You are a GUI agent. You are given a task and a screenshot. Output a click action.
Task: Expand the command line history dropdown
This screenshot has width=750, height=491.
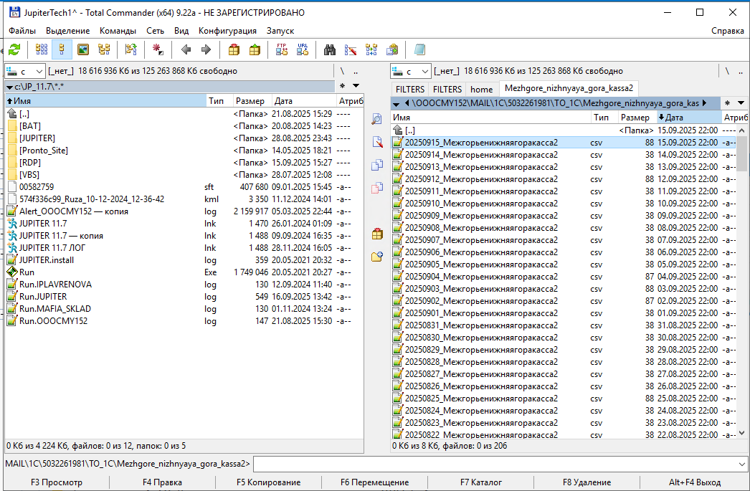(x=741, y=464)
